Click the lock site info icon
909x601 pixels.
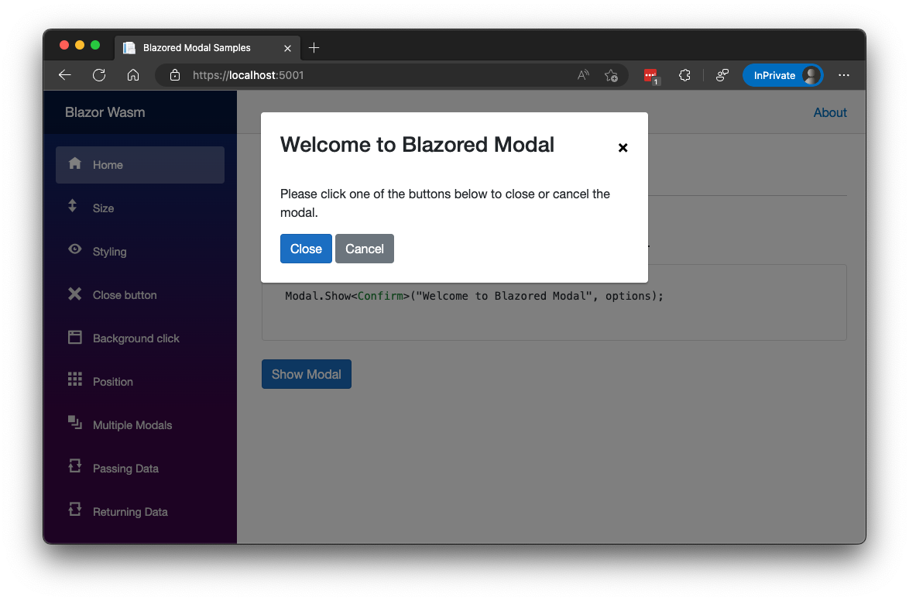tap(174, 75)
